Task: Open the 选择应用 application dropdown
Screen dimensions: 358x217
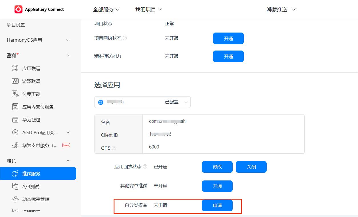Action: [142, 102]
